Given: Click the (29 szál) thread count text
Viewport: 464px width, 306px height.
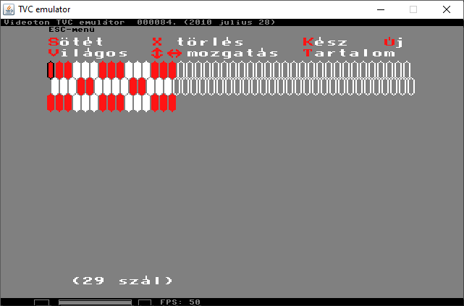Looking at the screenshot, I should tap(122, 281).
